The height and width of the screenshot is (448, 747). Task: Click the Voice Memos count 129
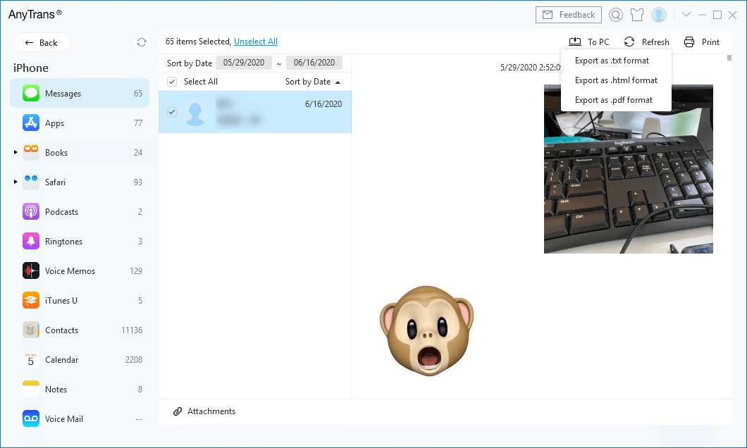pos(136,271)
